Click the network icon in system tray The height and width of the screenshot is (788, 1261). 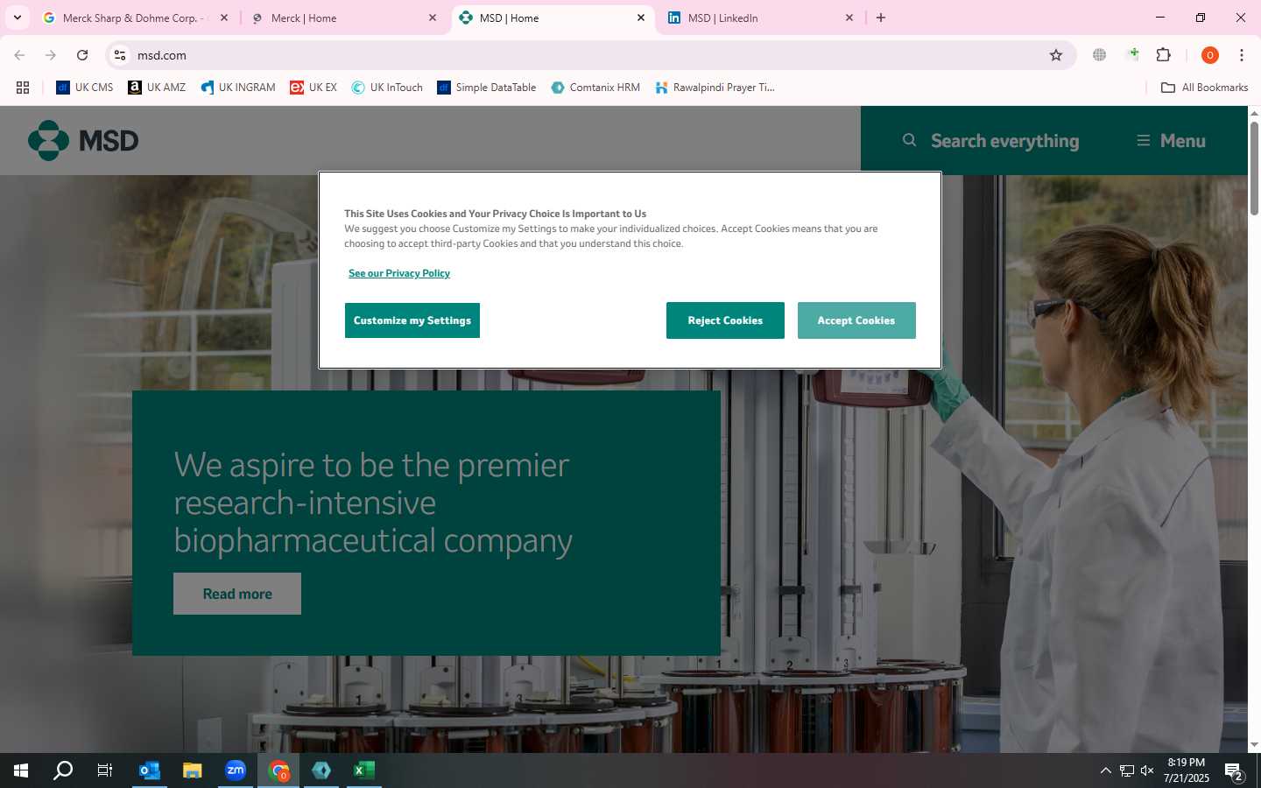pyautogui.click(x=1127, y=770)
